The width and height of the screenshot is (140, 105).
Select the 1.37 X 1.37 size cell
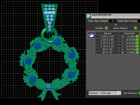point(107,43)
